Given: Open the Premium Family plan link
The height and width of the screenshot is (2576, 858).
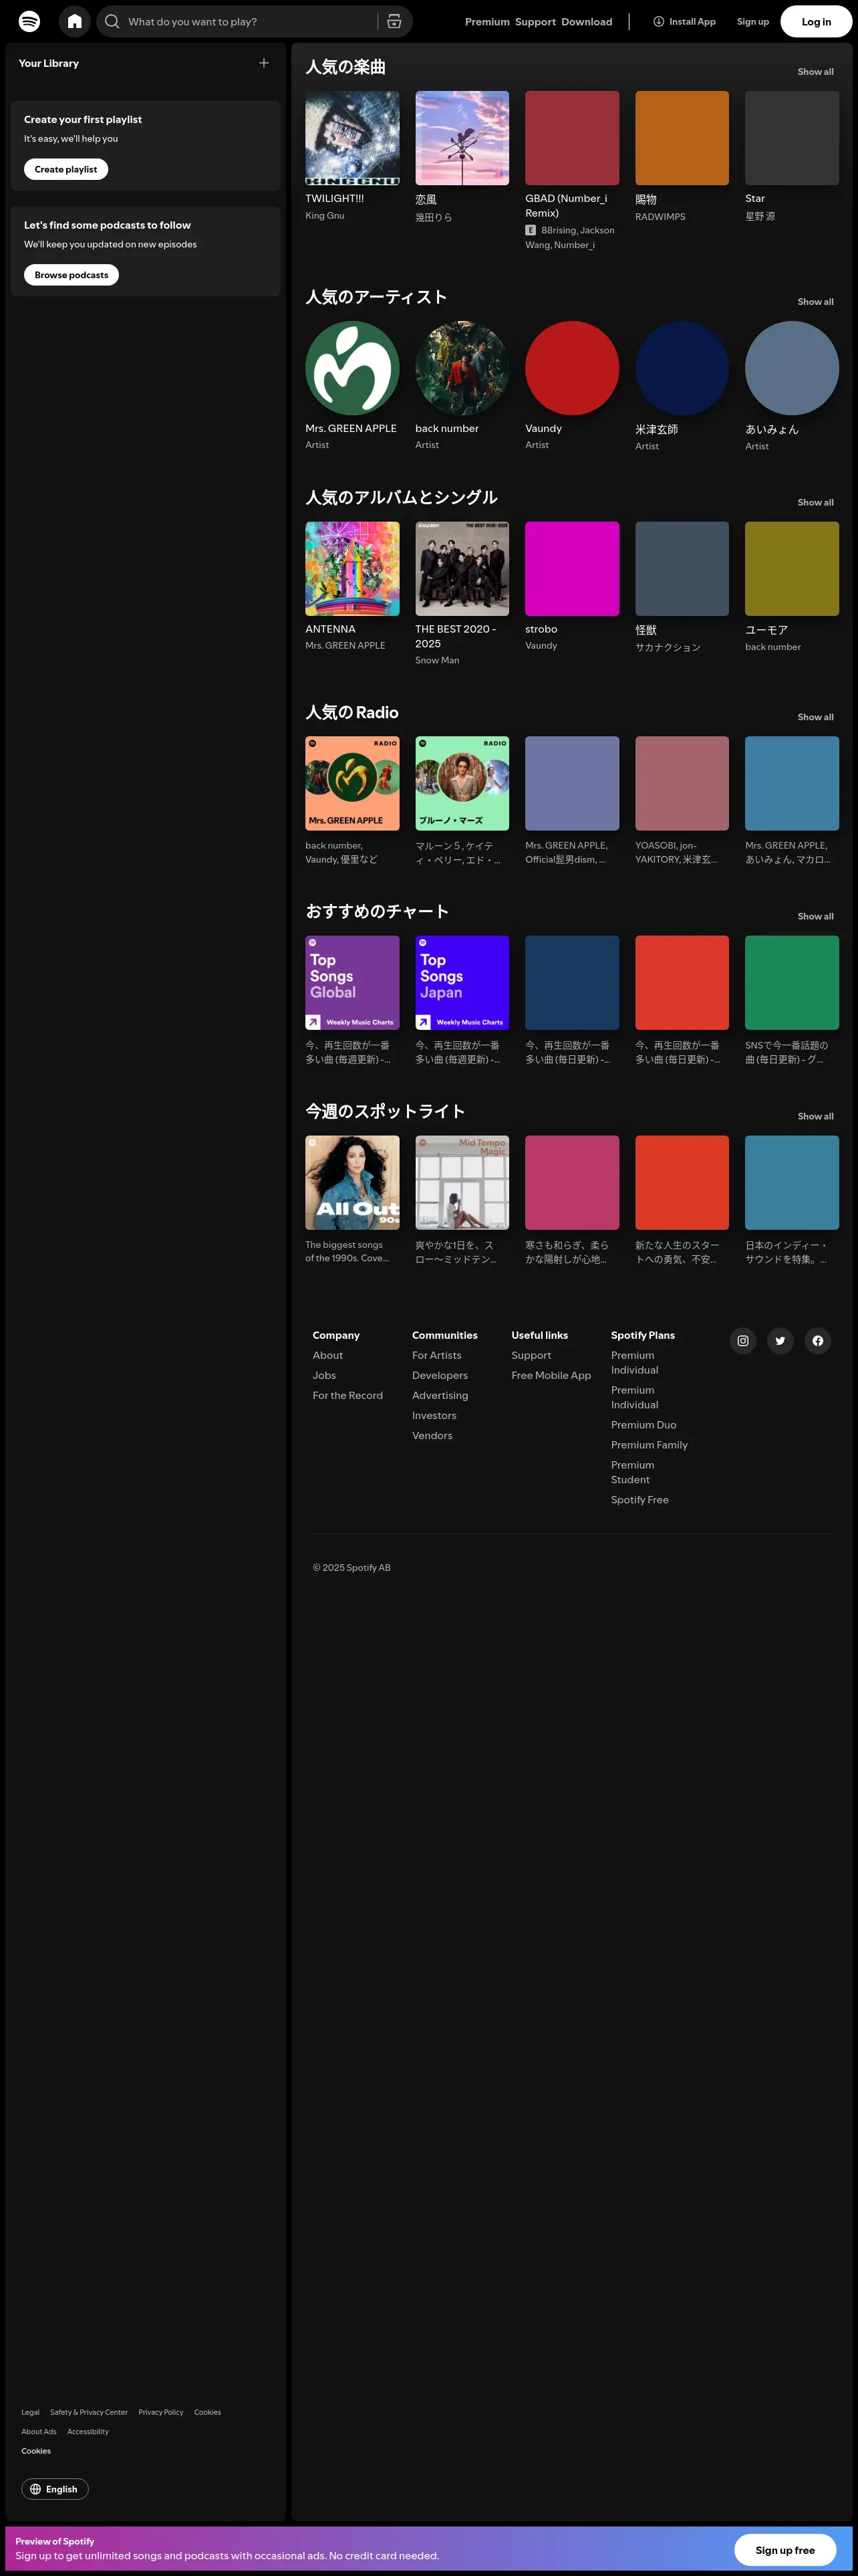Looking at the screenshot, I should click(x=650, y=1446).
